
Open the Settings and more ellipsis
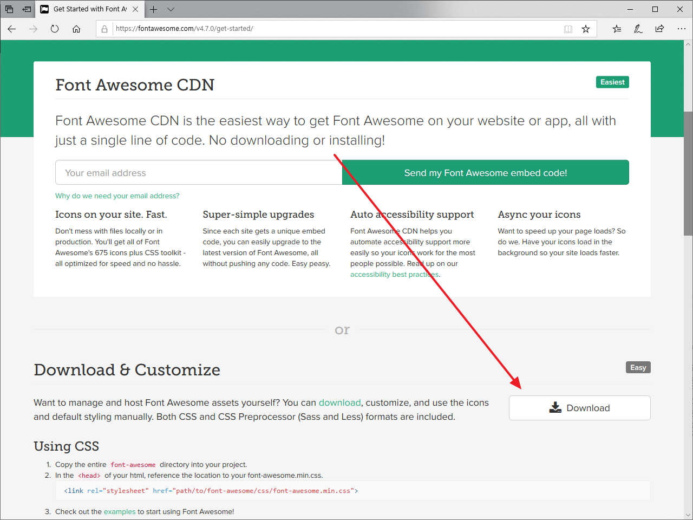(681, 29)
